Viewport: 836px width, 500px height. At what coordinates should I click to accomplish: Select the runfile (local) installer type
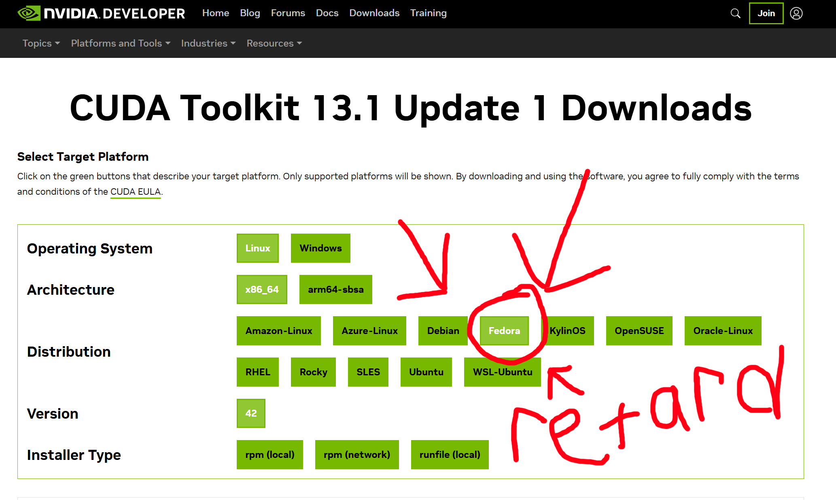click(x=450, y=455)
